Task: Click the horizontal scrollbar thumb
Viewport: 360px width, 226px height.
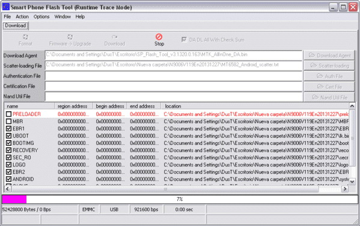Action: [x=165, y=189]
